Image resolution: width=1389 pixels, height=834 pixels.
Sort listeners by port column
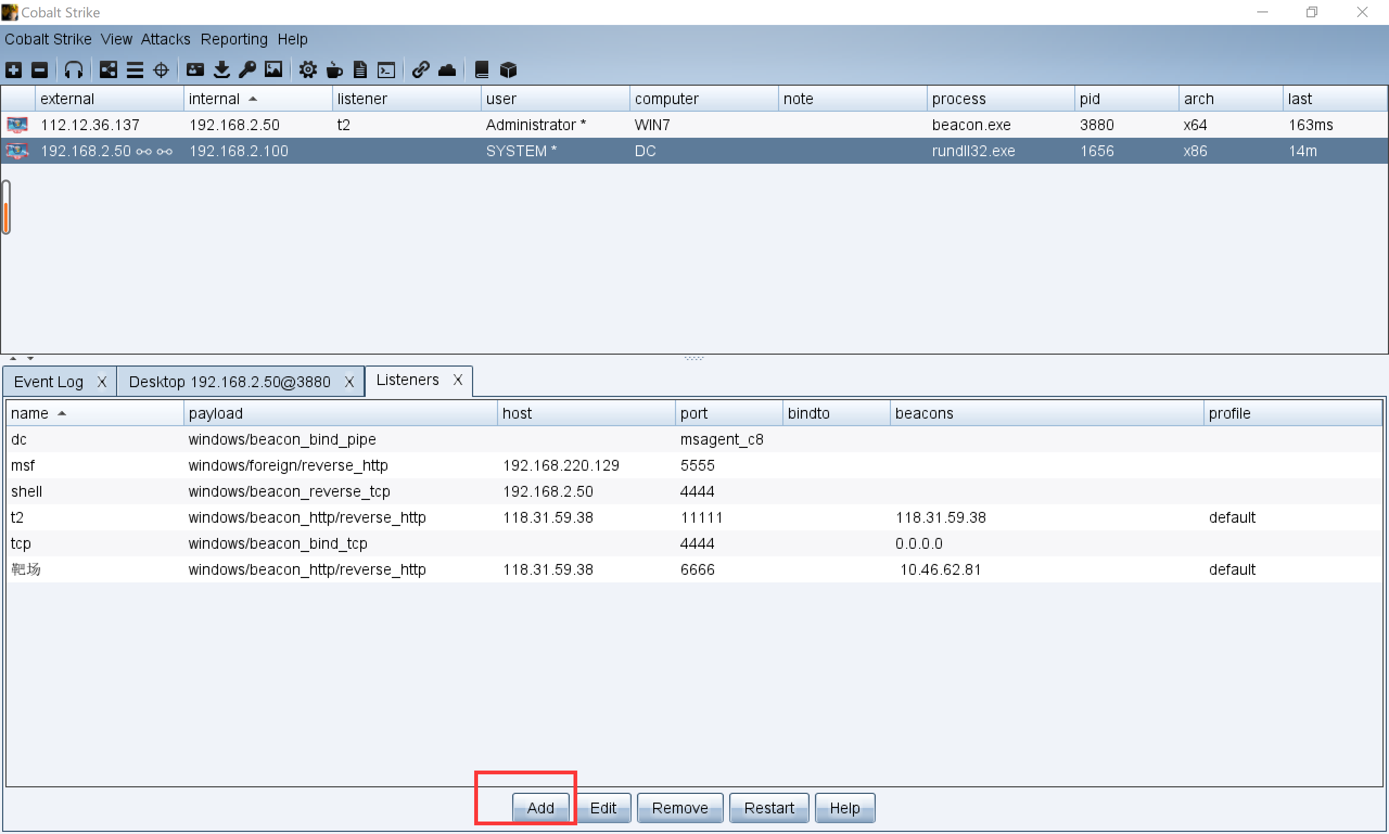729,413
